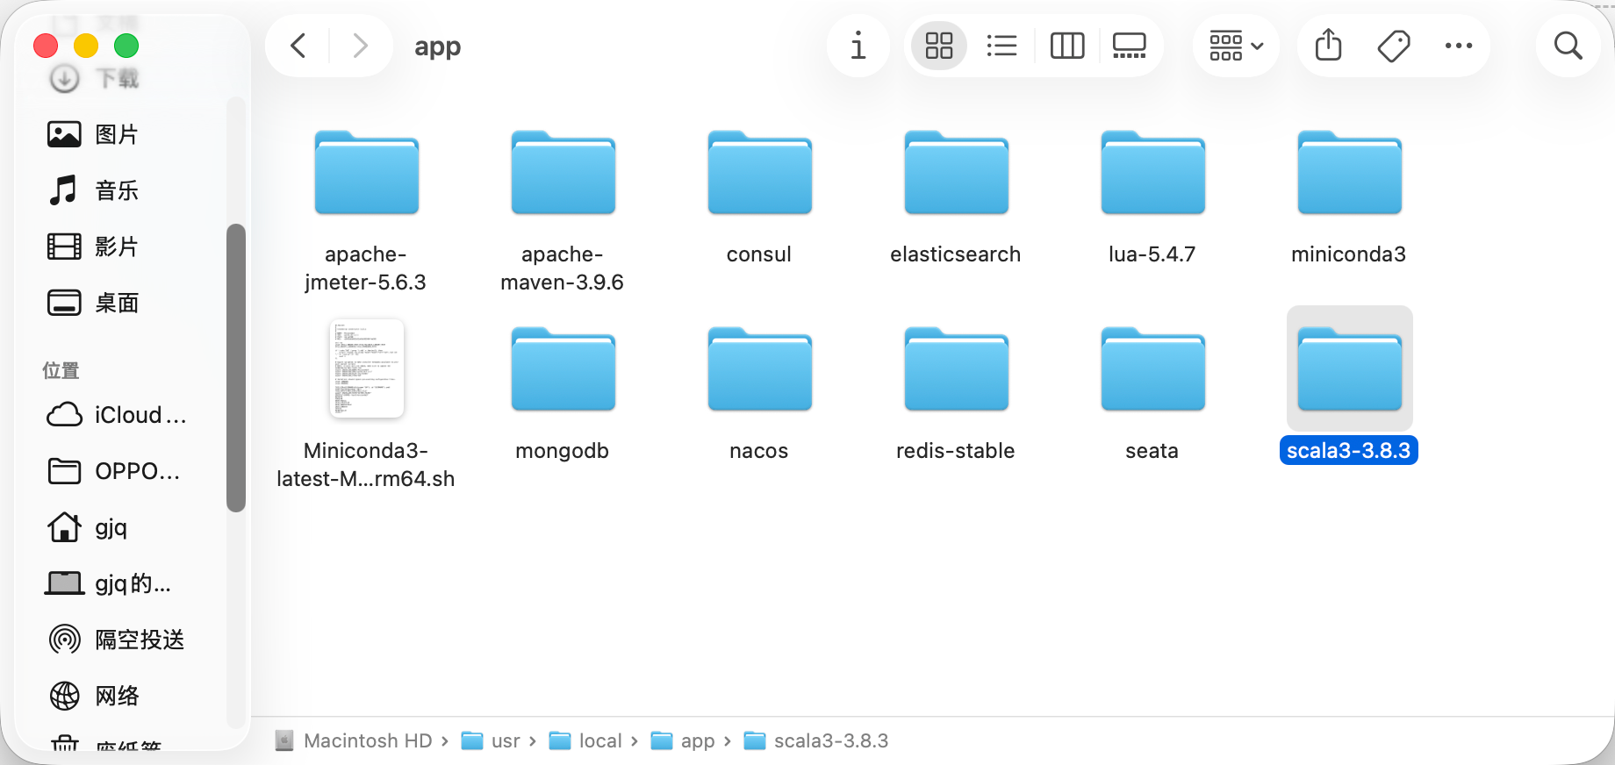The width and height of the screenshot is (1615, 765).
Task: Select the apache-maven-3.9.6 folder icon
Action: pos(563,172)
